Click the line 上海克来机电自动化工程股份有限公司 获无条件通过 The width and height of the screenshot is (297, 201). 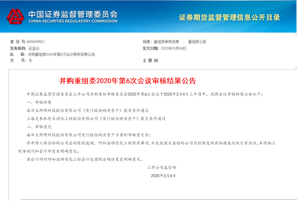click(96, 119)
